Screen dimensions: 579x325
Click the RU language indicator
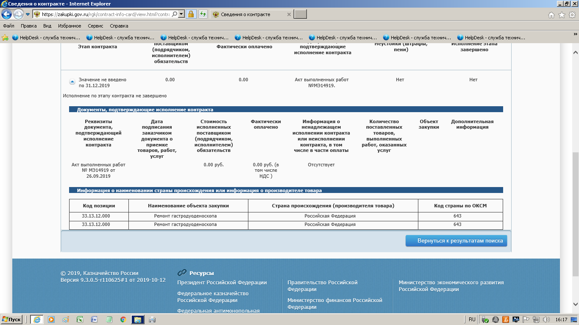click(x=472, y=319)
